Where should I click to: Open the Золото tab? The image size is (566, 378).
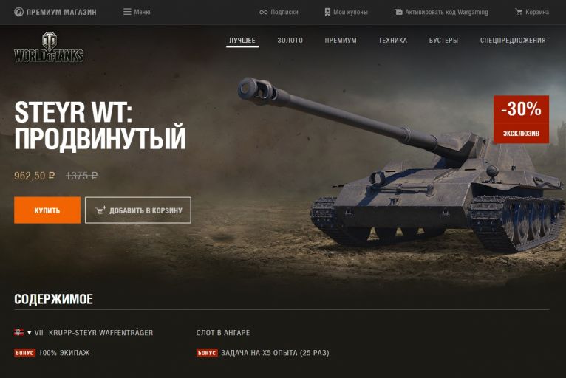pyautogui.click(x=290, y=41)
